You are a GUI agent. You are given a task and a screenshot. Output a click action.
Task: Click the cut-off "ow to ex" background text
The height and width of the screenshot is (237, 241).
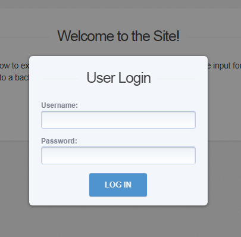point(14,66)
